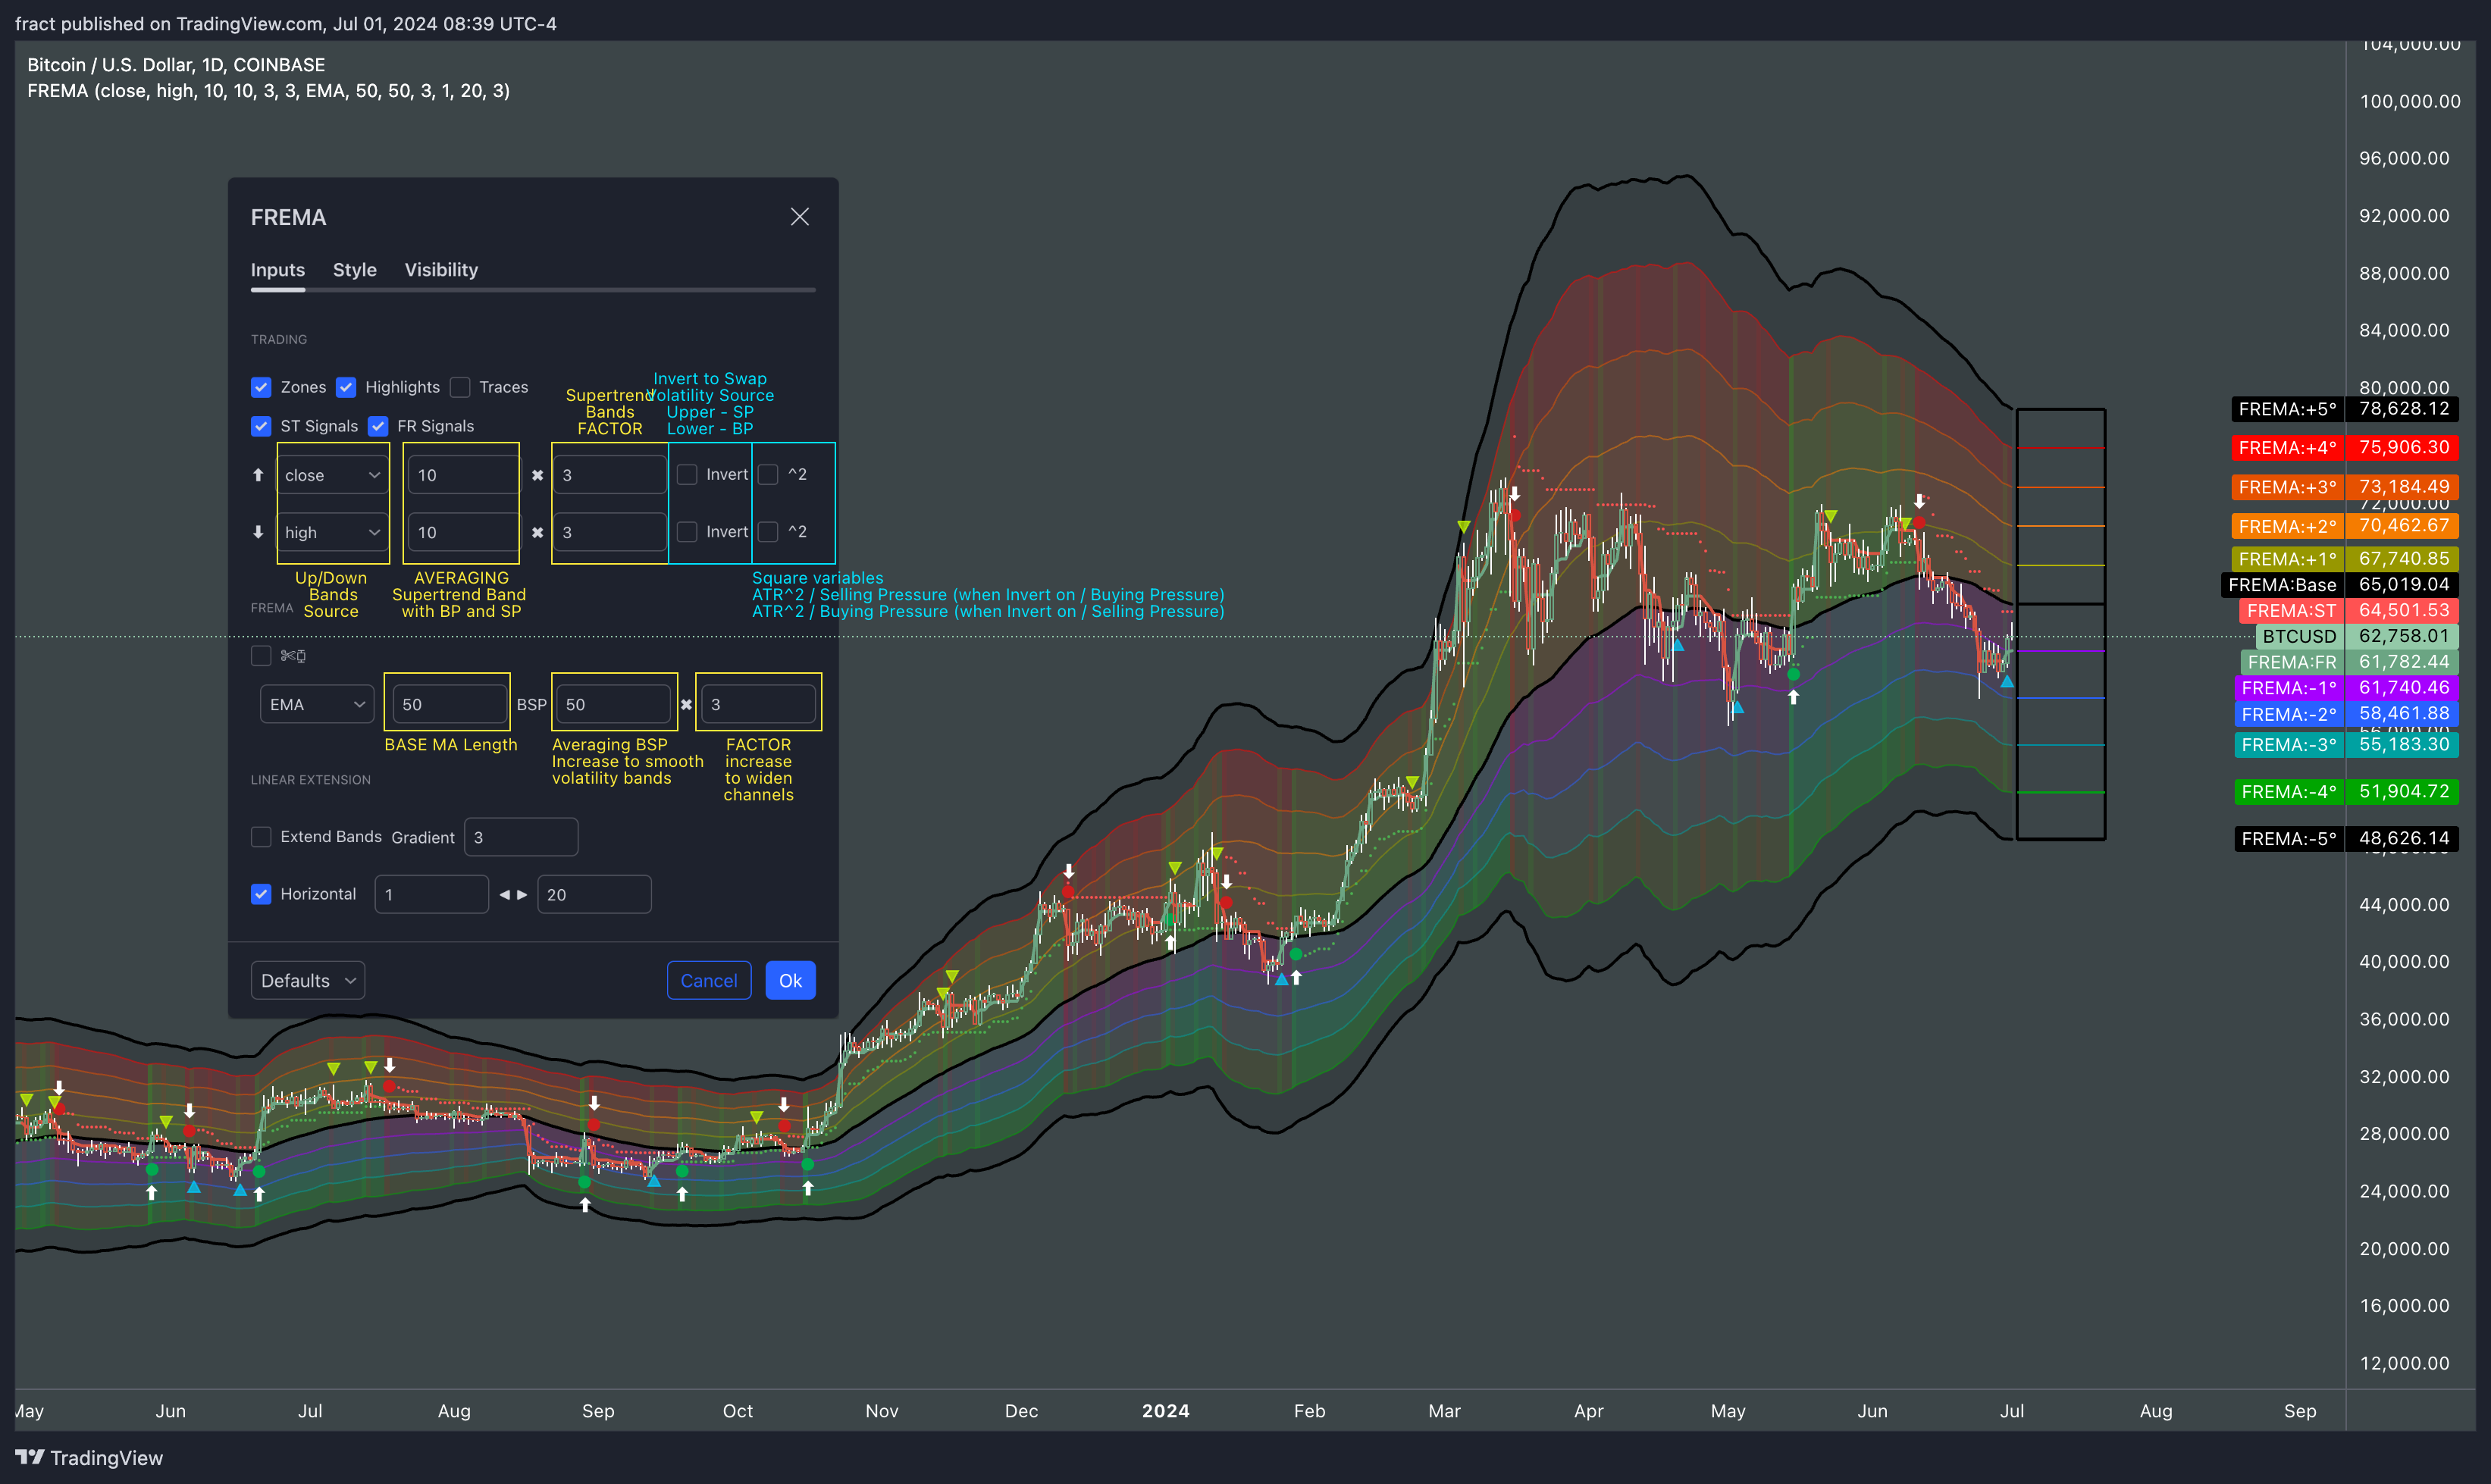Click the 62,758.01 current price value
Screen dimensions: 2491x1484
2404,636
